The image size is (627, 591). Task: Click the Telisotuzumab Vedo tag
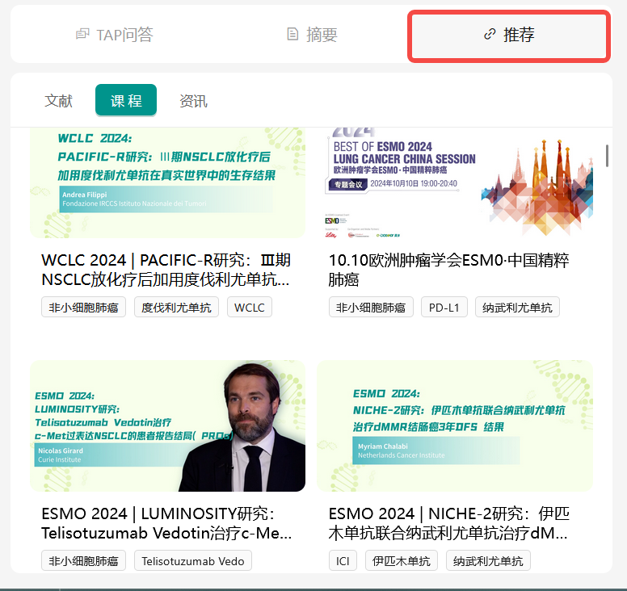[x=193, y=560]
